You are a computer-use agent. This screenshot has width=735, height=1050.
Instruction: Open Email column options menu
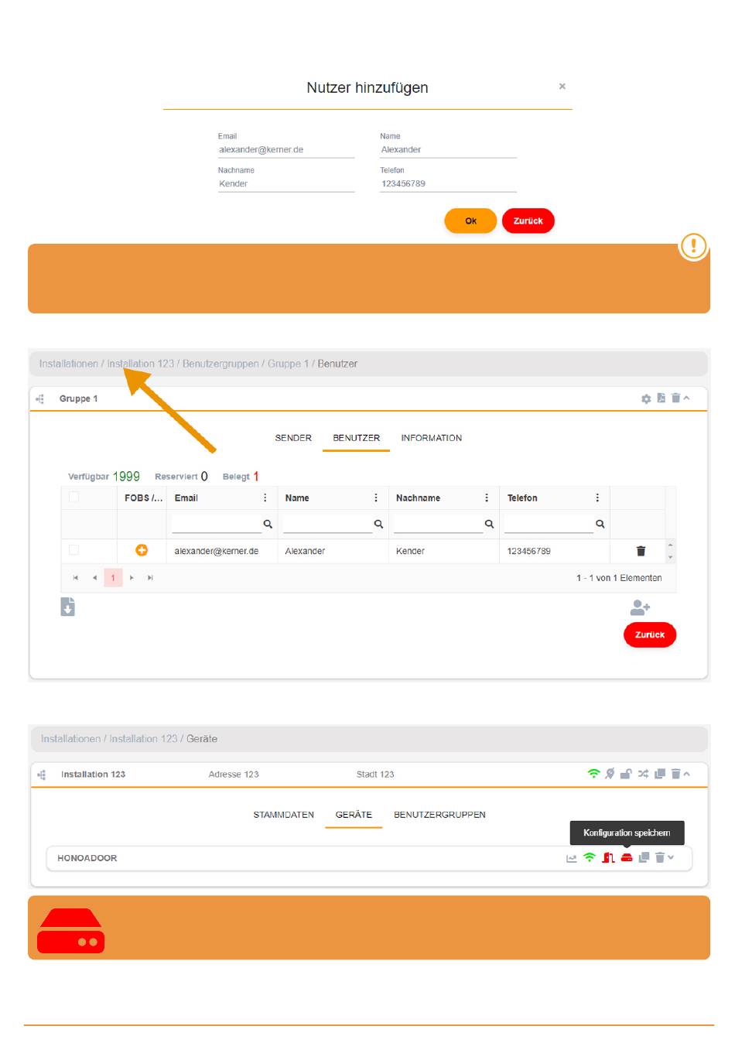coord(265,498)
